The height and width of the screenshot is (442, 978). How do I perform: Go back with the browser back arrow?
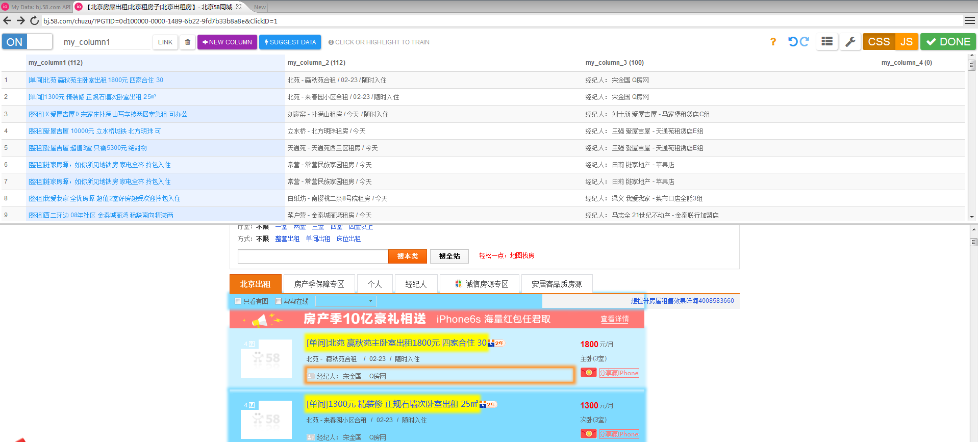(7, 20)
